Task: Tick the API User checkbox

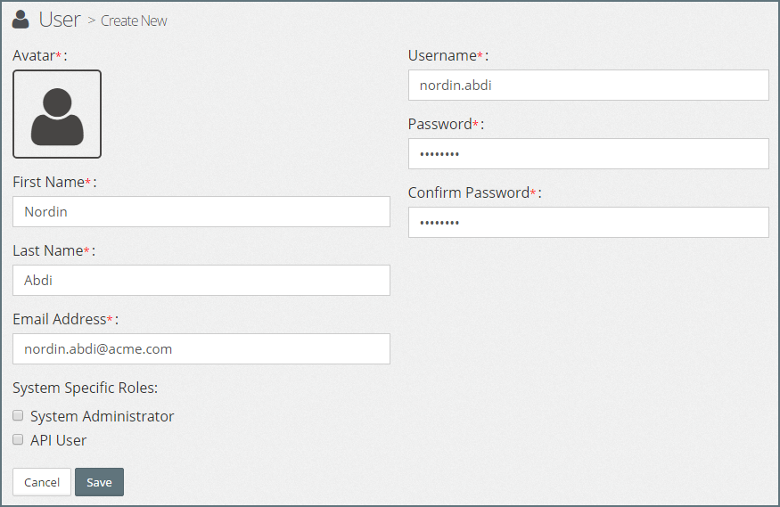Action: [18, 439]
